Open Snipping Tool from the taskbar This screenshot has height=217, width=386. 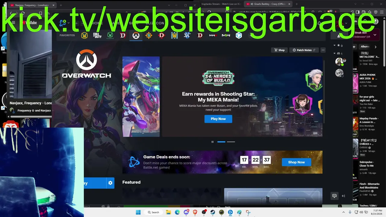(x=248, y=212)
